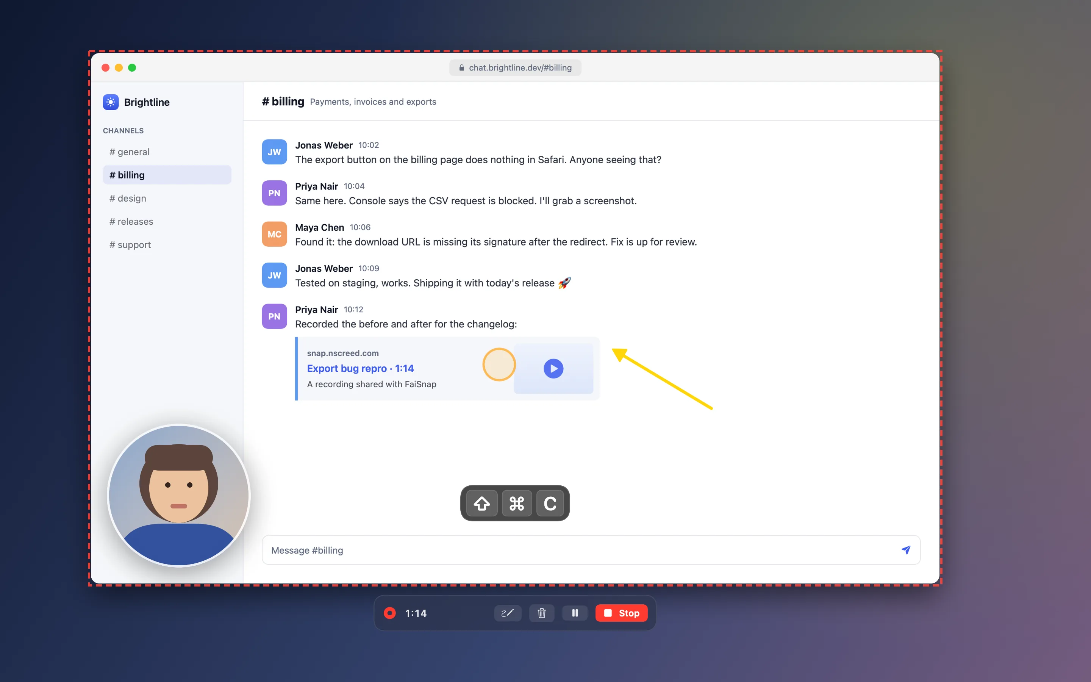This screenshot has height=682, width=1091.
Task: Play the Export bug repro video
Action: (x=553, y=369)
